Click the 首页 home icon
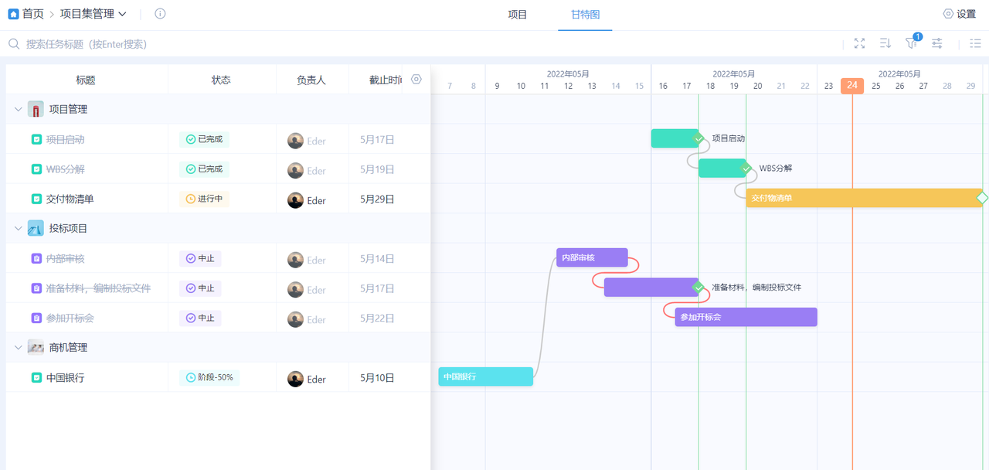Viewport: 989px width, 470px height. click(x=13, y=14)
